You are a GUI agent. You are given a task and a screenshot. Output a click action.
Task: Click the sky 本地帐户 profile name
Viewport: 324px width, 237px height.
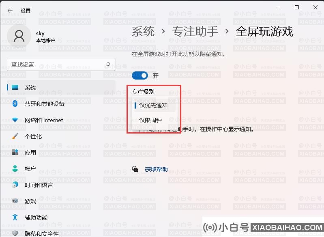click(x=45, y=37)
